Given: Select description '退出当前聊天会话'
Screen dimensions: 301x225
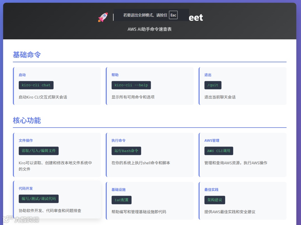Looking at the screenshot, I should coord(220,97).
